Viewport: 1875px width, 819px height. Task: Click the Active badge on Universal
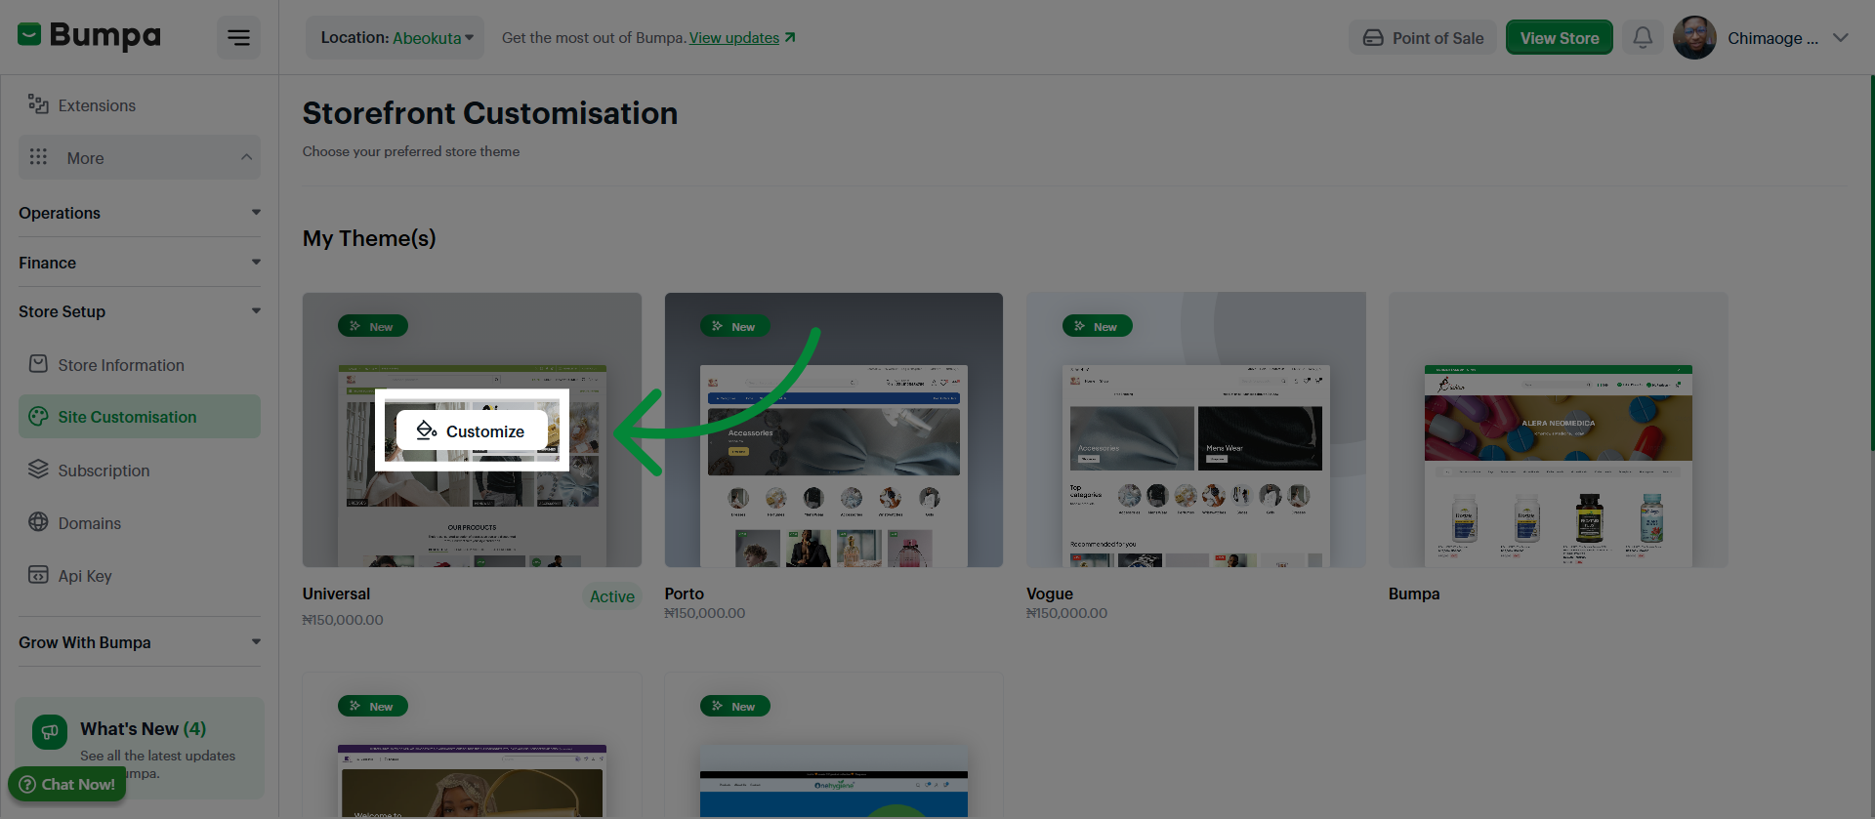click(x=612, y=596)
